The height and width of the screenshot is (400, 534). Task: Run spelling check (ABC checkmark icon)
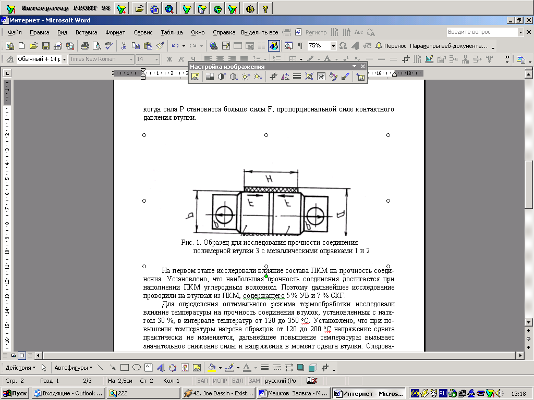point(108,46)
